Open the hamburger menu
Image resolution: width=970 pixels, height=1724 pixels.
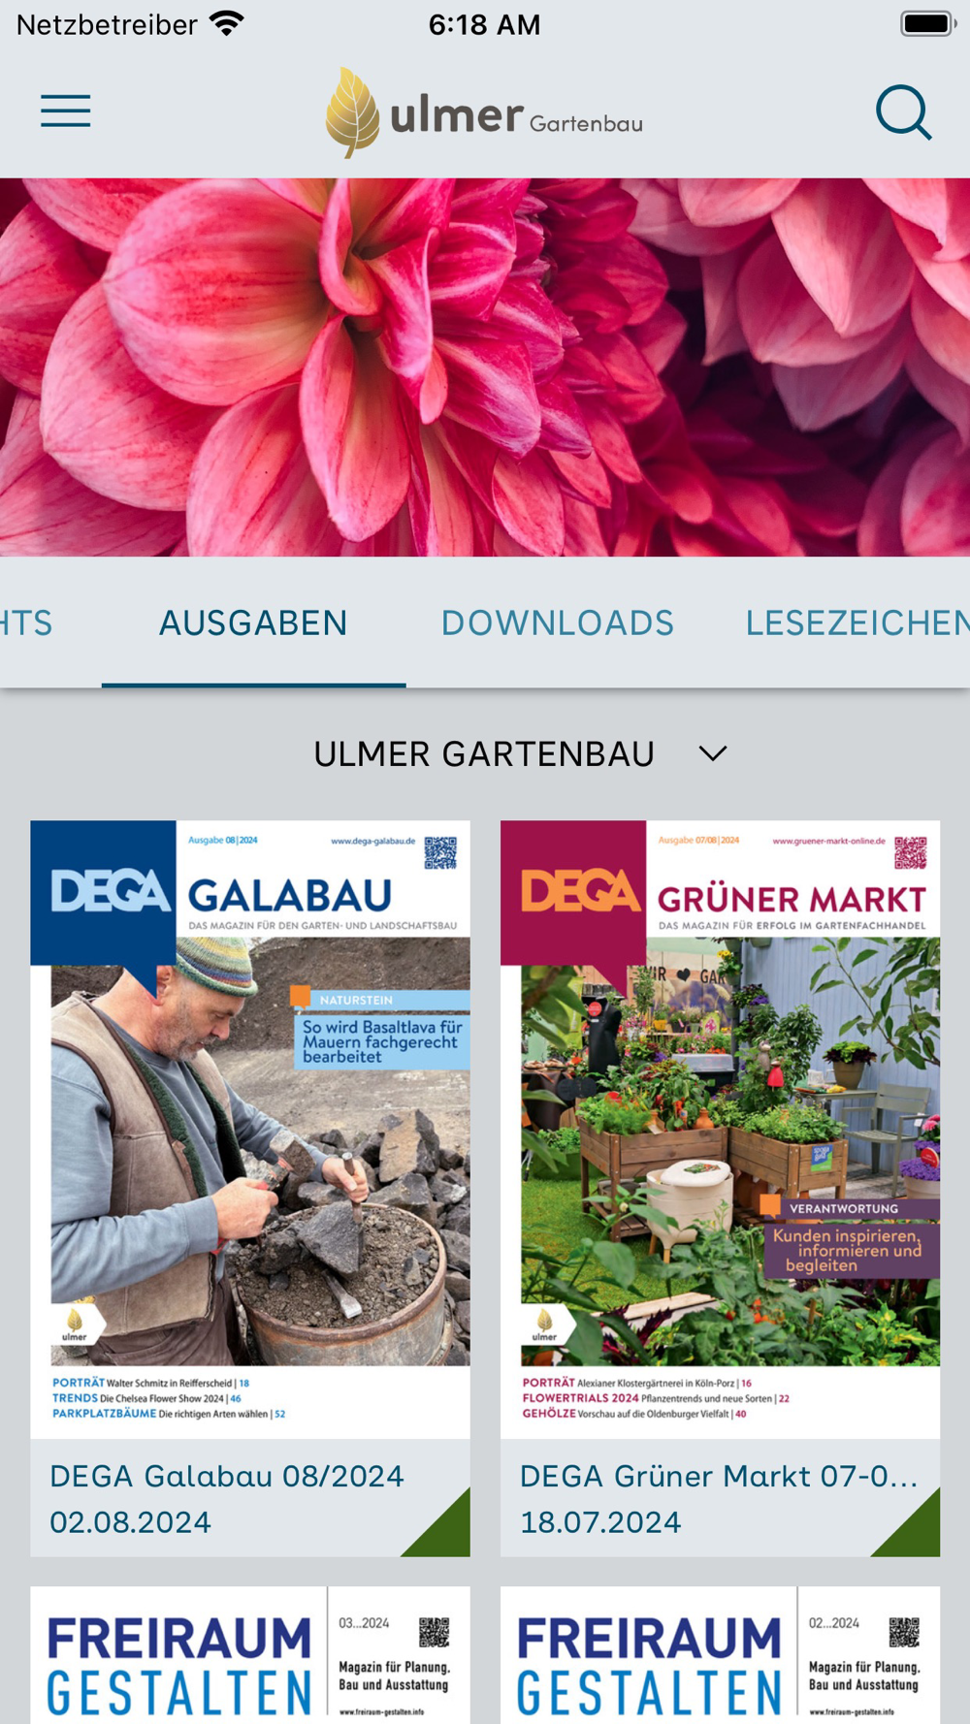(65, 112)
